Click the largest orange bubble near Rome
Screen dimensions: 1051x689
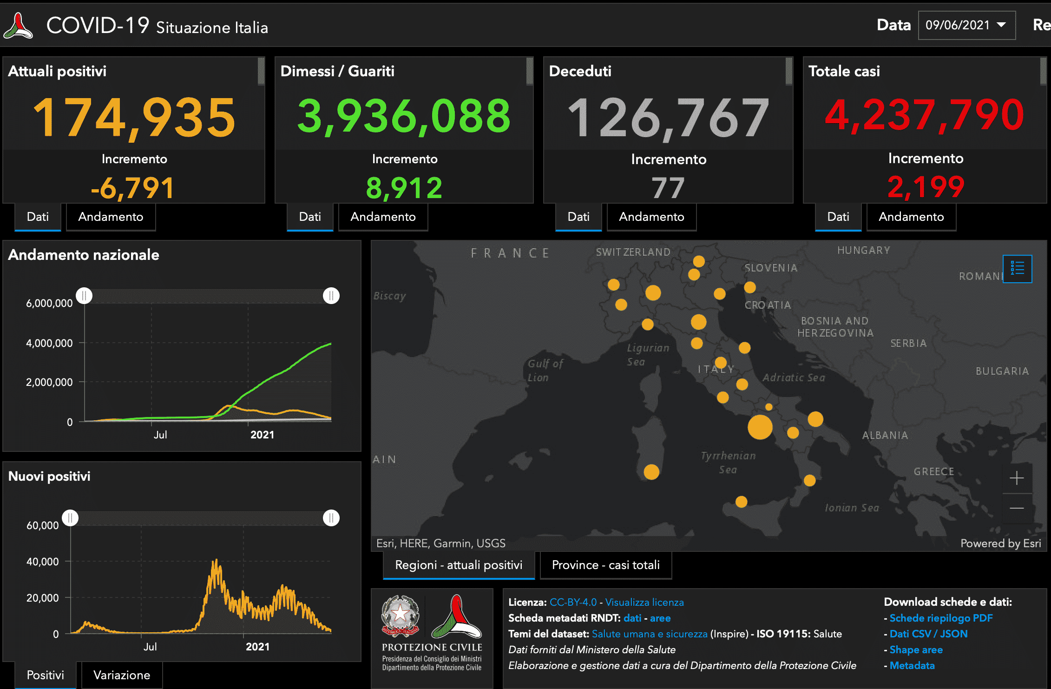point(760,427)
